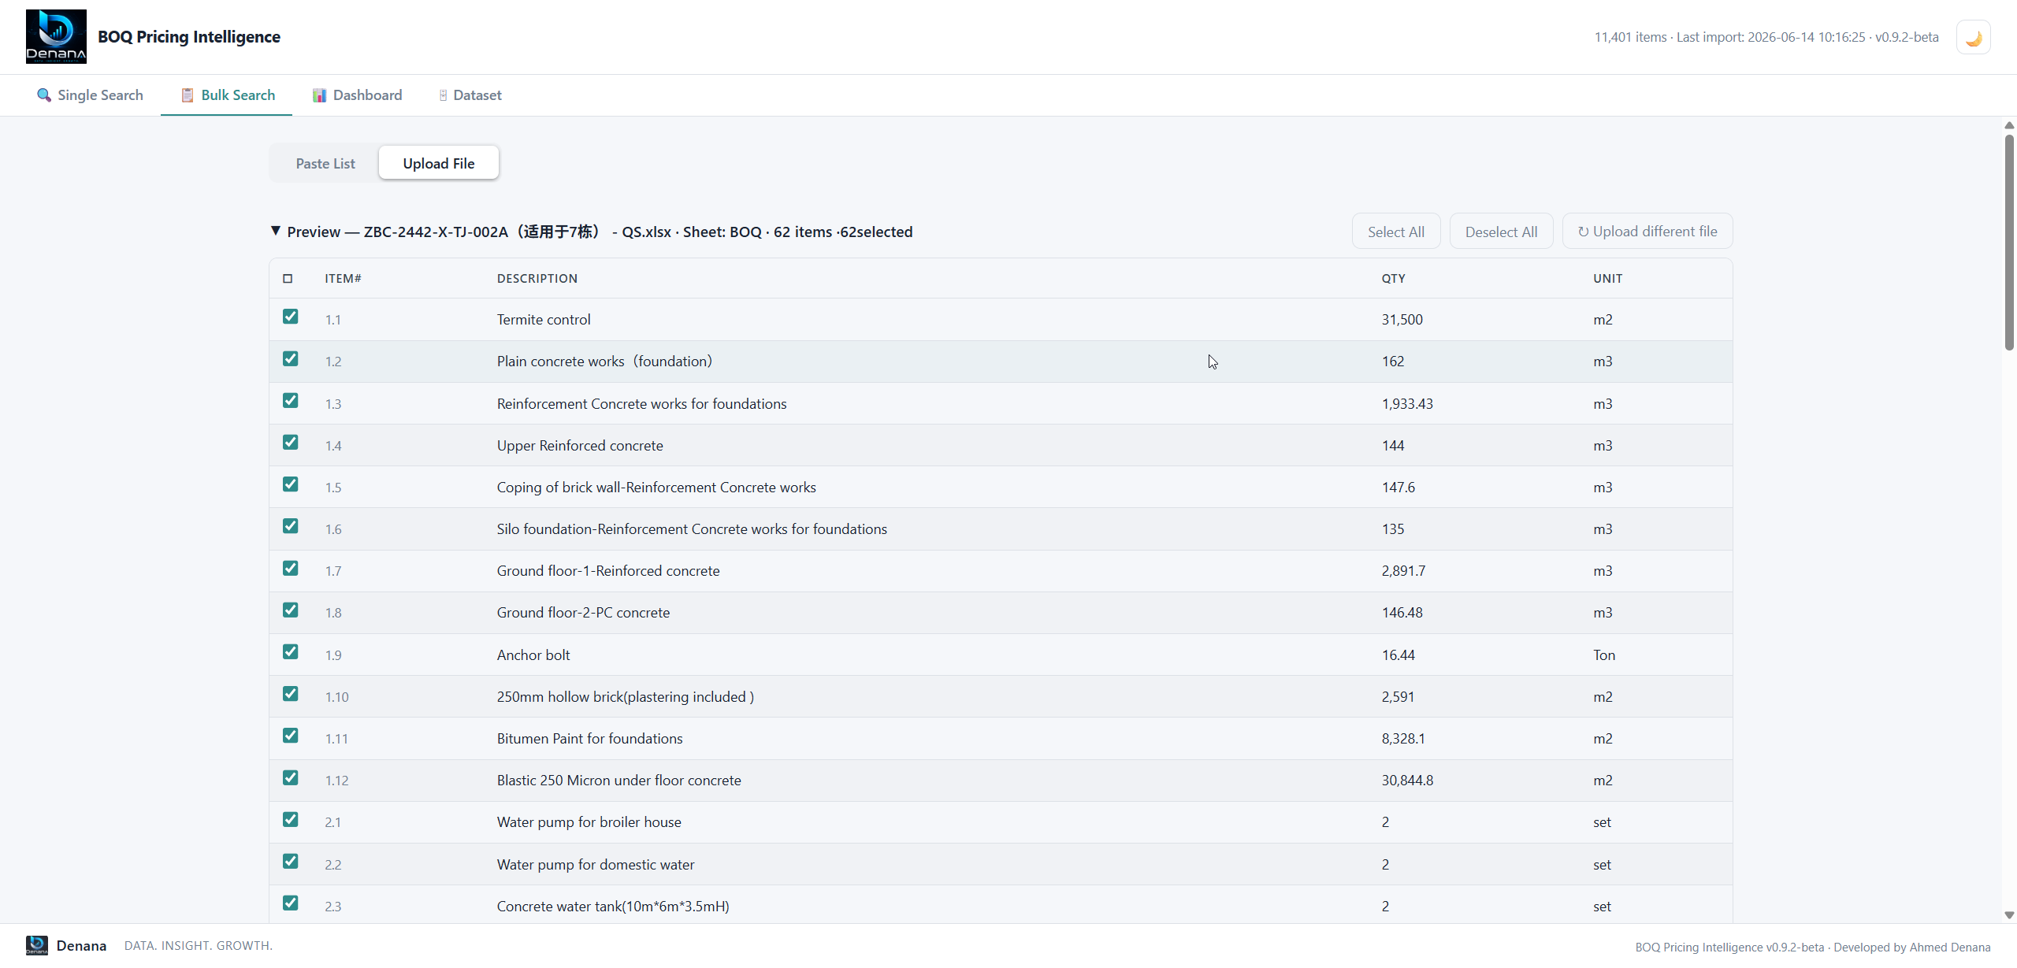Click the Bulk Search clipboard icon

pyautogui.click(x=188, y=95)
